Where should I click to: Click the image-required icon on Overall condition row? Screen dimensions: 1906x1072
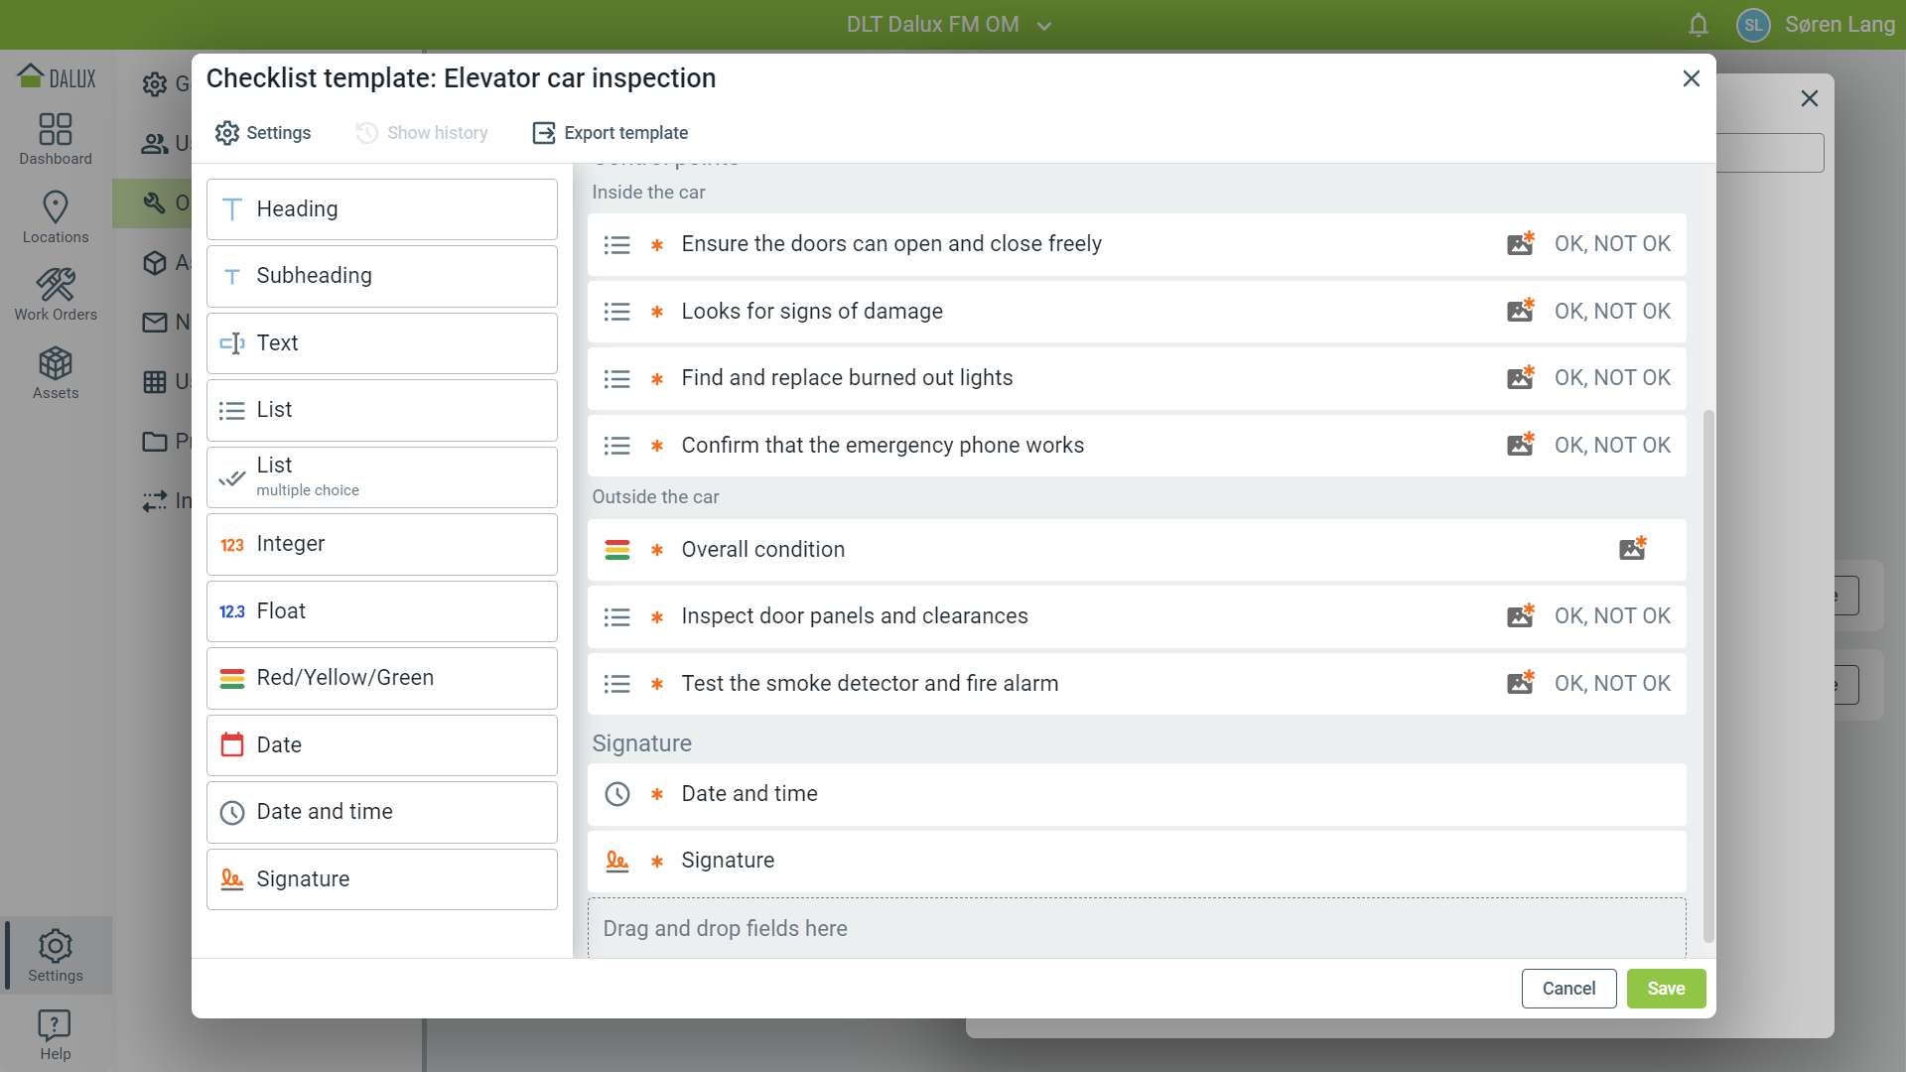tap(1632, 549)
